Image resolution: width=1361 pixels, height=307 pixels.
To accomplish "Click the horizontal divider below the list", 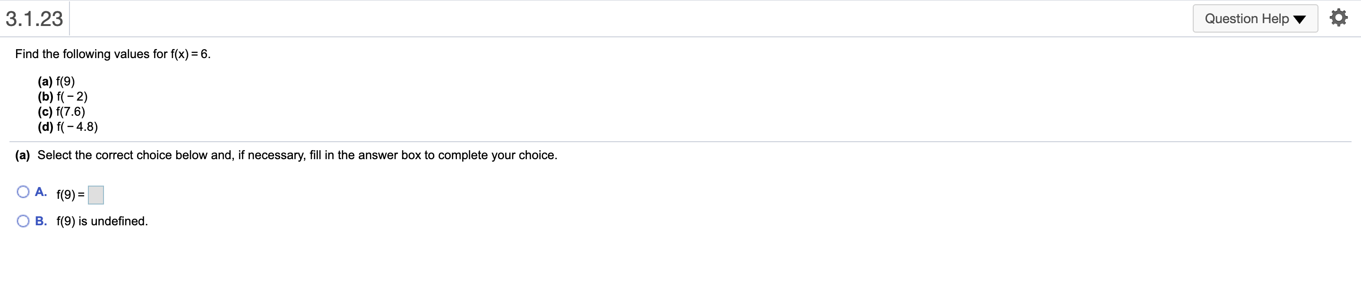I will pyautogui.click(x=680, y=142).
